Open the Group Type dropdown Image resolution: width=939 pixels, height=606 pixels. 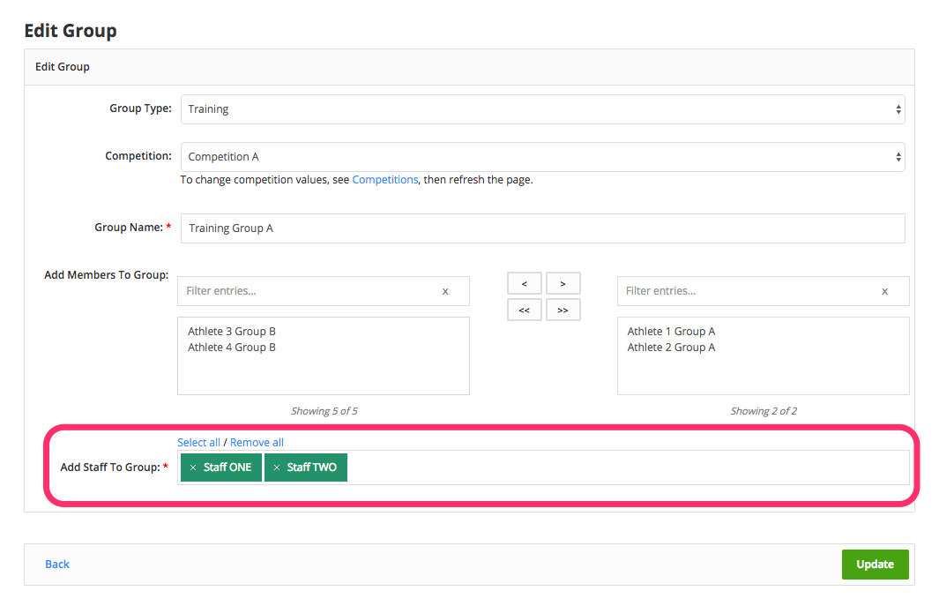[x=542, y=109]
